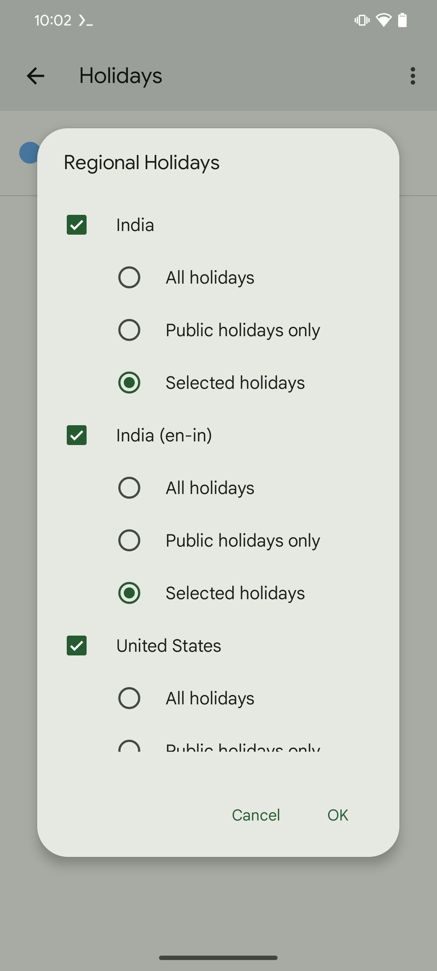This screenshot has height=971, width=437.
Task: Choose Selected holidays under India
Action: coord(129,383)
